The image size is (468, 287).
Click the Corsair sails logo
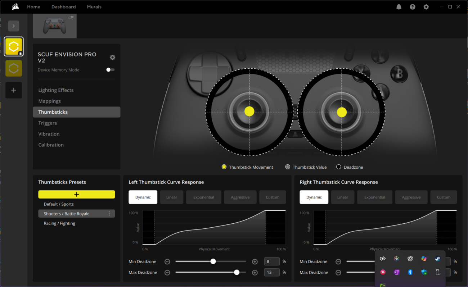tap(15, 6)
